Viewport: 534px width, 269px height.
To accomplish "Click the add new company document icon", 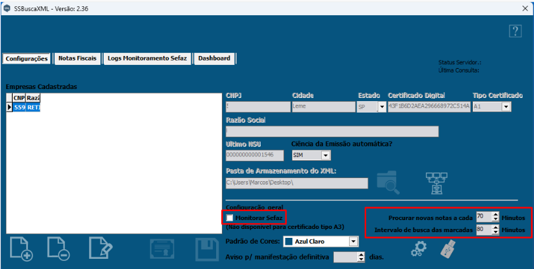I will (x=22, y=248).
